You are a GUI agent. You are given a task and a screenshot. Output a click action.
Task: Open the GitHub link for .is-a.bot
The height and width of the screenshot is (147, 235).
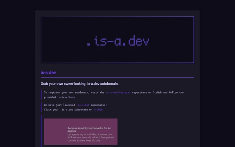[98, 110]
